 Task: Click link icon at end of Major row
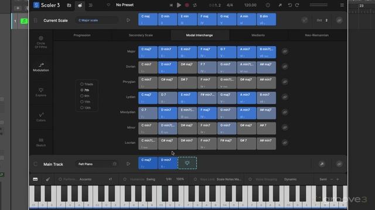coord(285,51)
